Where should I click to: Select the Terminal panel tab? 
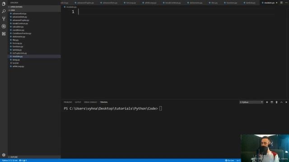pyautogui.click(x=104, y=102)
